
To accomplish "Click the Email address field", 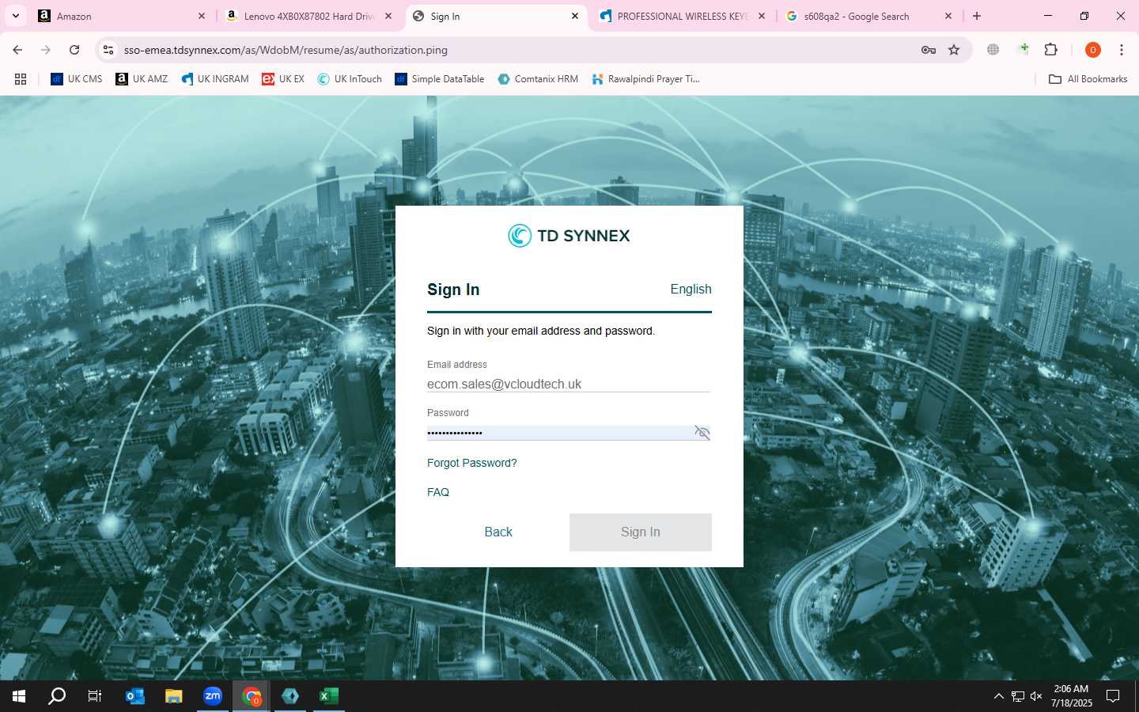I will pyautogui.click(x=569, y=384).
